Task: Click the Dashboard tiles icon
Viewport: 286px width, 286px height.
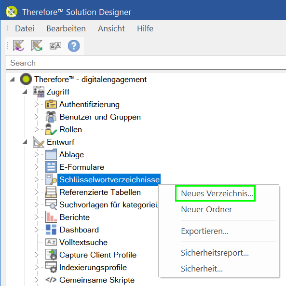Action: (x=51, y=230)
